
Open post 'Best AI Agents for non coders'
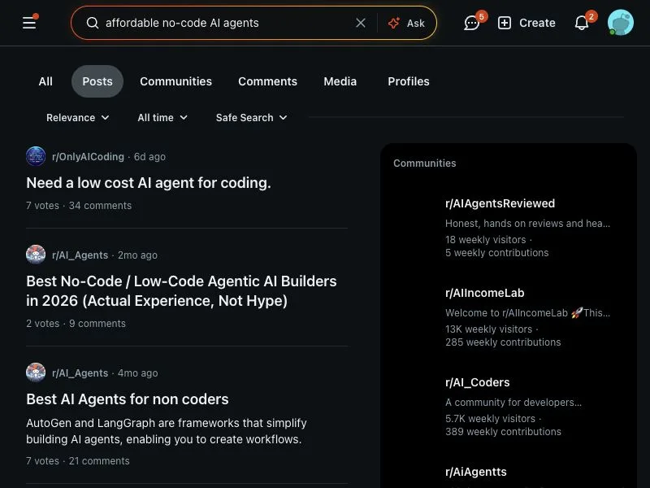pos(128,399)
